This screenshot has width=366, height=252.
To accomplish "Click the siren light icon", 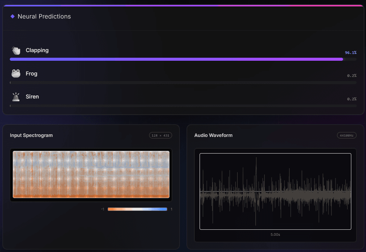I will [x=16, y=97].
